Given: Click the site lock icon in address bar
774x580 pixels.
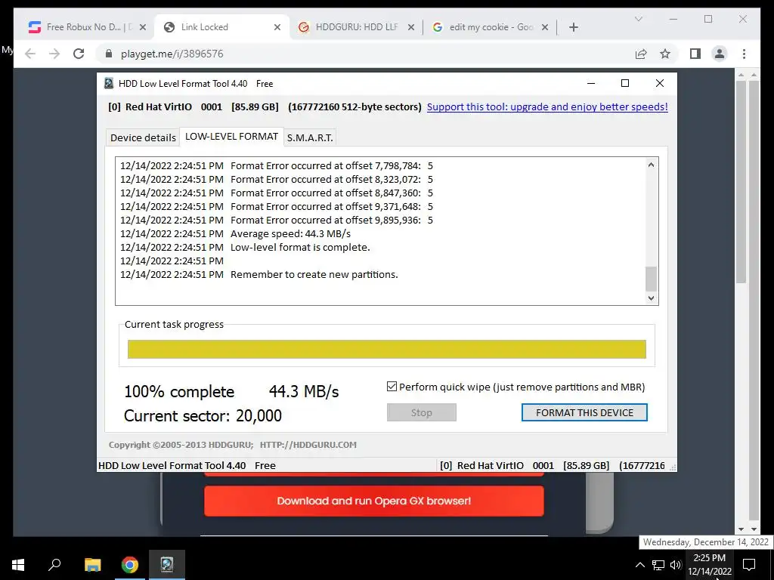Looking at the screenshot, I should [x=109, y=54].
